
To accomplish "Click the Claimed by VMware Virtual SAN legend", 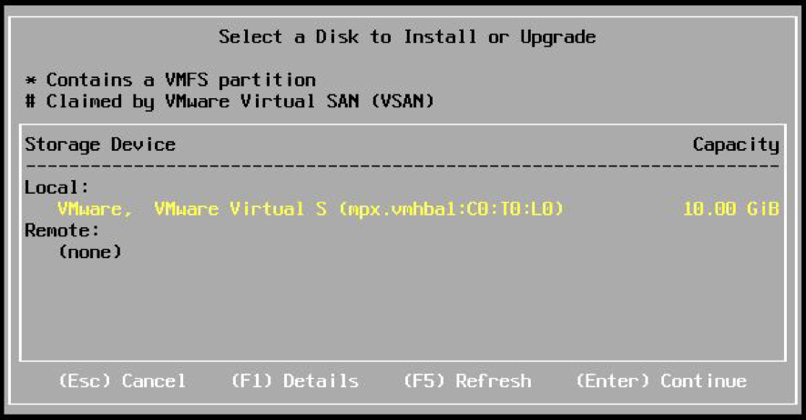I will [240, 102].
